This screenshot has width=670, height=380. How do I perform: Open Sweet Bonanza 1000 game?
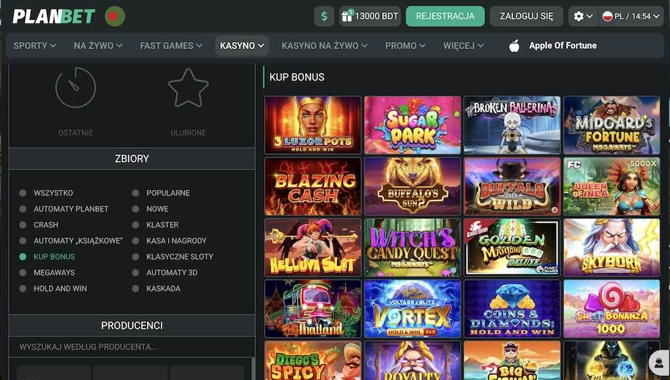[611, 309]
